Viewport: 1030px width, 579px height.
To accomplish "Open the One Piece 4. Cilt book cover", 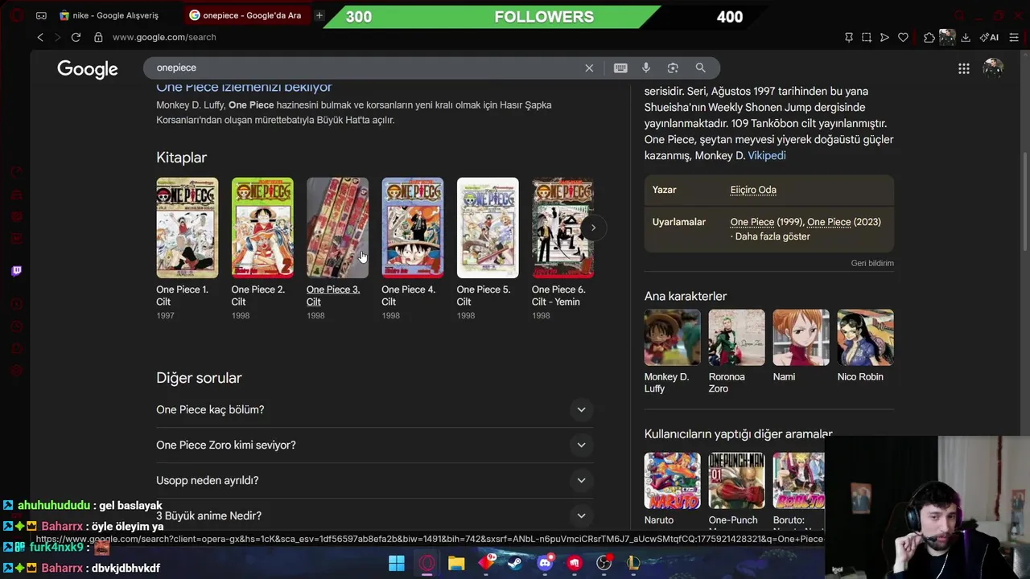I will (x=413, y=228).
